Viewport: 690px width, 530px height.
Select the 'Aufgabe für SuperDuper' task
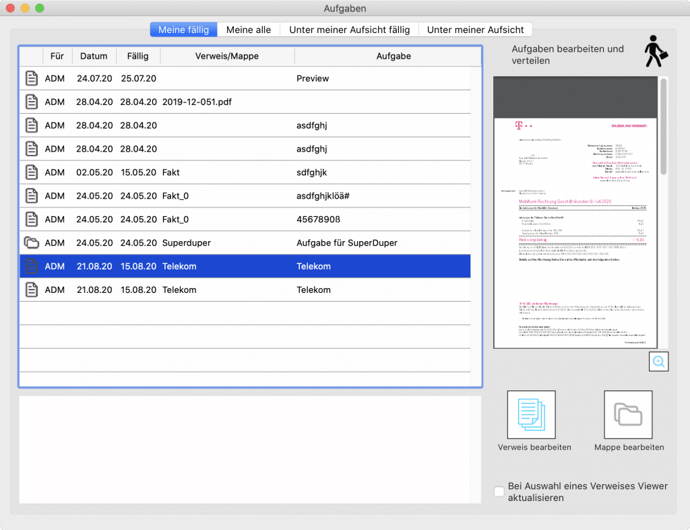[x=347, y=243]
